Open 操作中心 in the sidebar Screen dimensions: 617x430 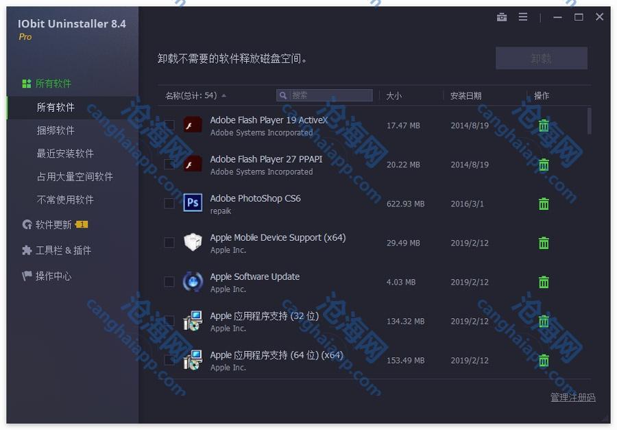click(53, 276)
